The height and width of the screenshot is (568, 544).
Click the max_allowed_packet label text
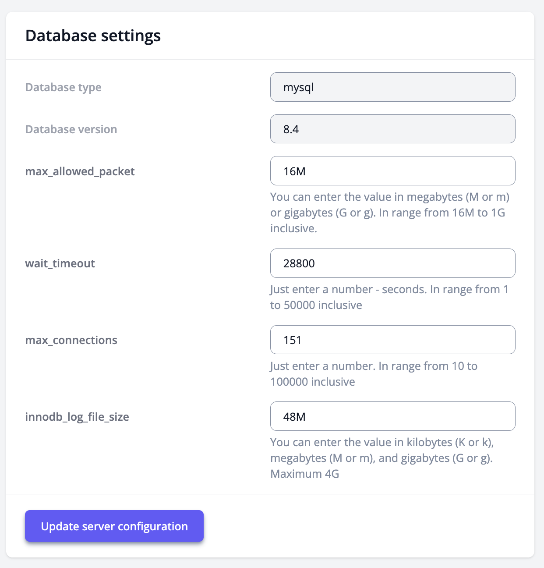80,171
